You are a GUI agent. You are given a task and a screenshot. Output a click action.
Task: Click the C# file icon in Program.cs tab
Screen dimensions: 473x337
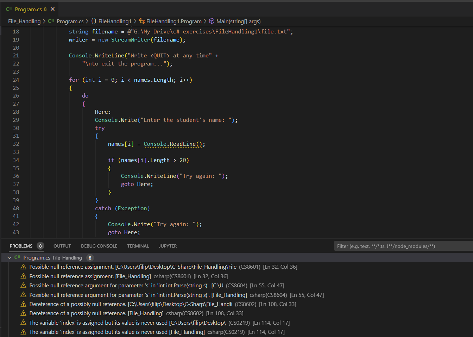pos(9,9)
